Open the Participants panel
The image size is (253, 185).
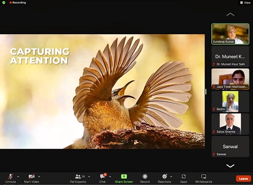(78, 178)
